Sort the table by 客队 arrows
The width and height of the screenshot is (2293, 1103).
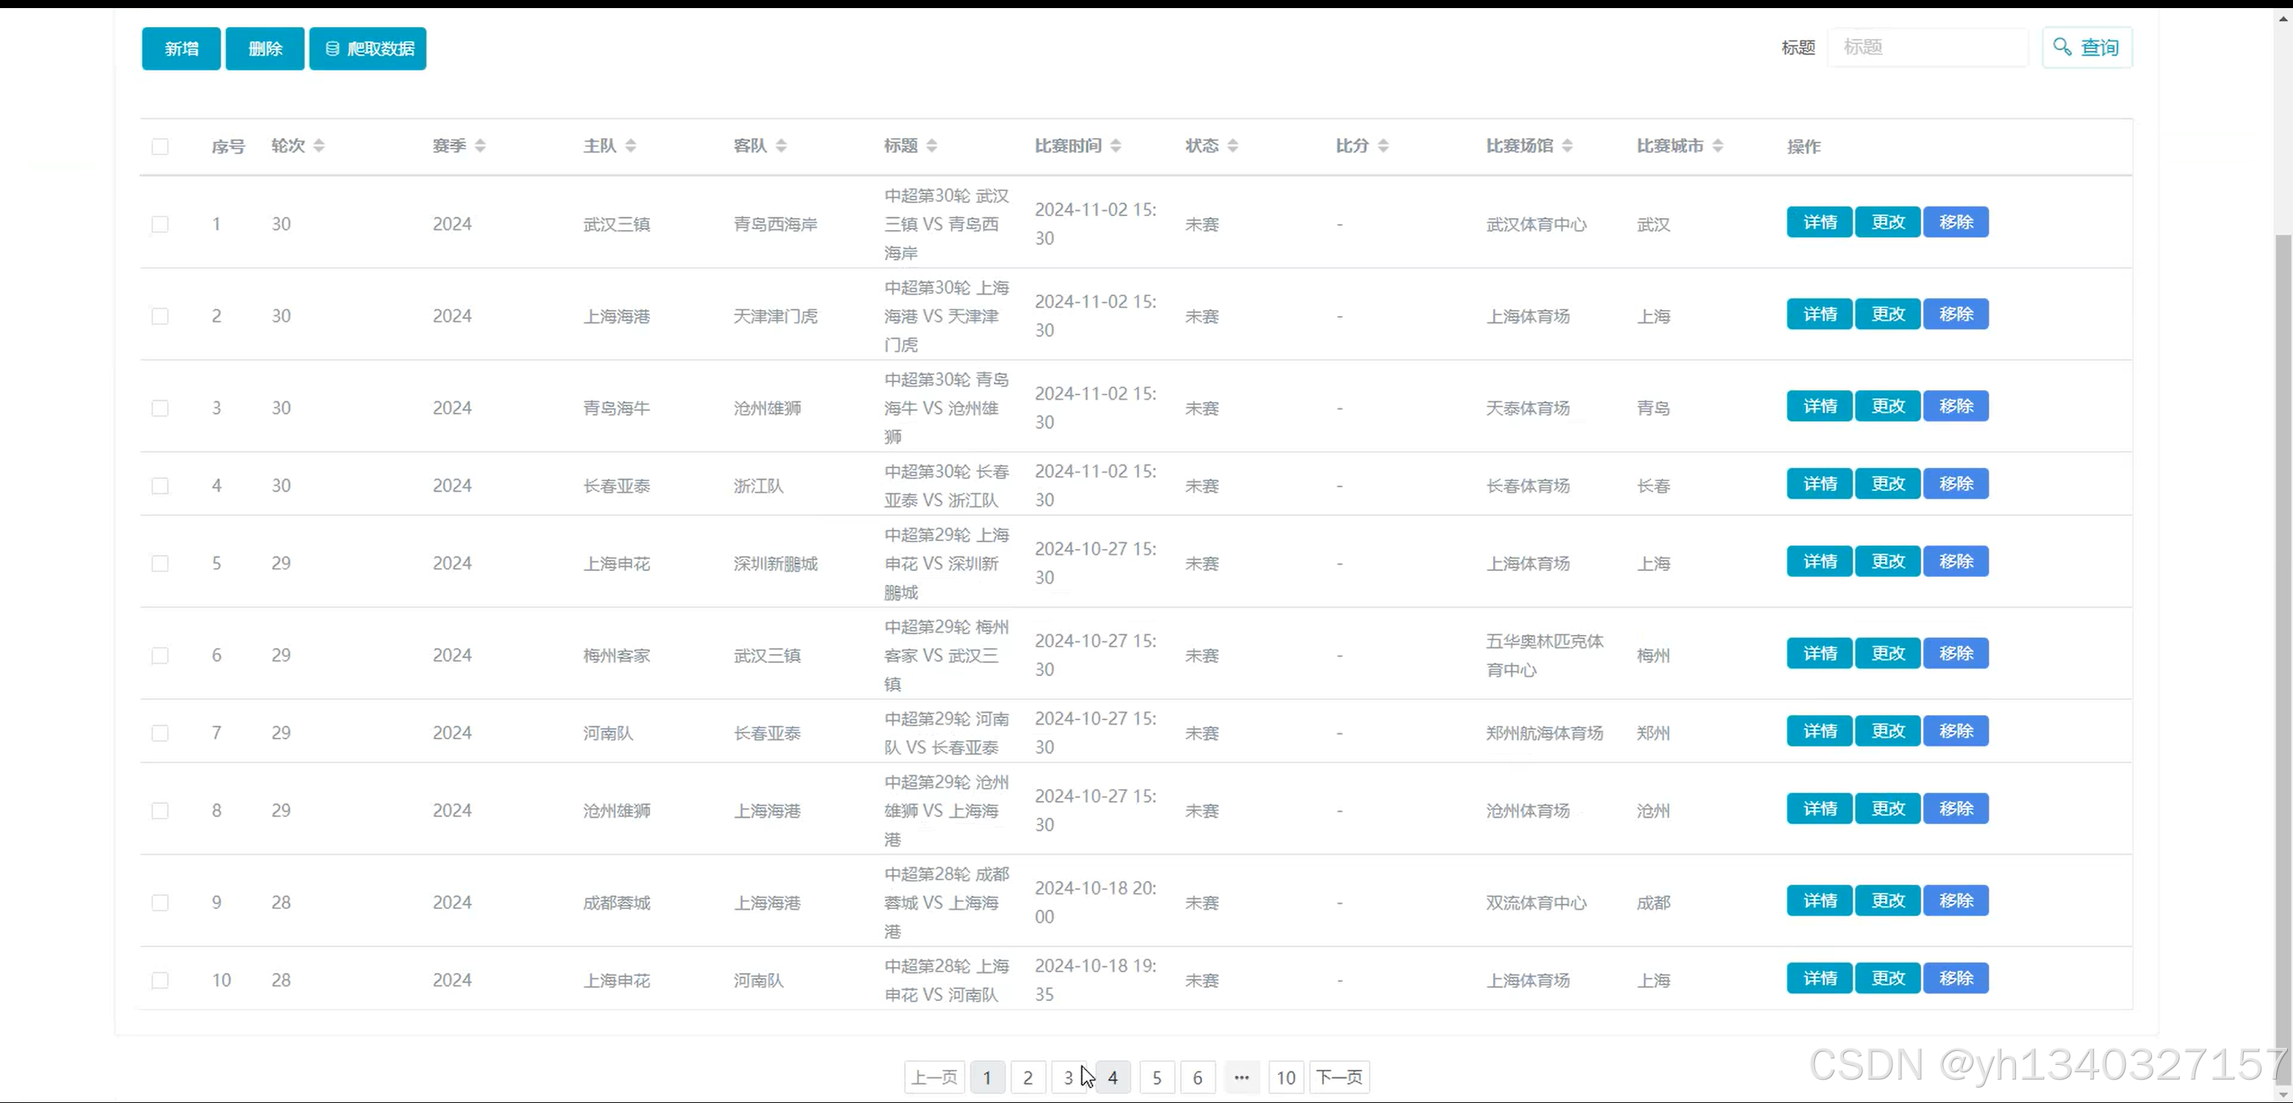tap(781, 146)
